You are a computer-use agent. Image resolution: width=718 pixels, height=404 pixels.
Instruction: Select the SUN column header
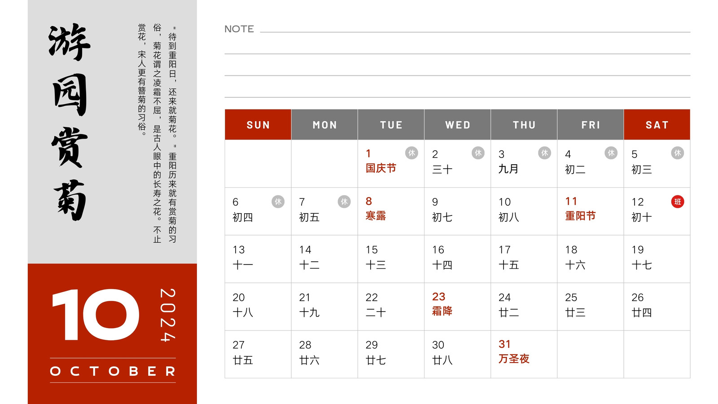(258, 125)
